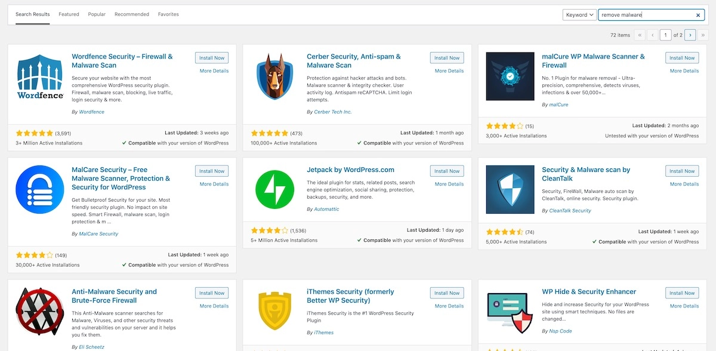Viewport: 716px width, 351px height.
Task: Open More Details for MalCare Security
Action: pyautogui.click(x=214, y=184)
